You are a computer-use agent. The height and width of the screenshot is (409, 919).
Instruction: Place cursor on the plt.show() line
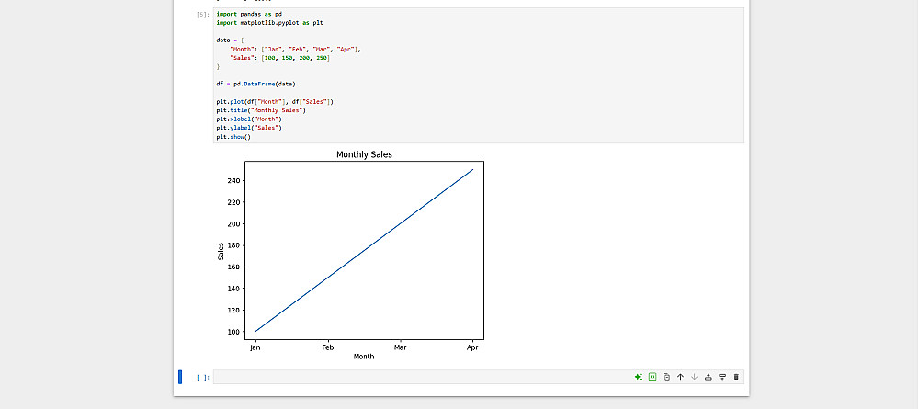tap(233, 137)
